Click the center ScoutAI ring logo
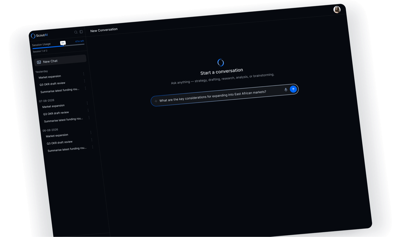Image resolution: width=401 pixels, height=237 pixels. (221, 62)
